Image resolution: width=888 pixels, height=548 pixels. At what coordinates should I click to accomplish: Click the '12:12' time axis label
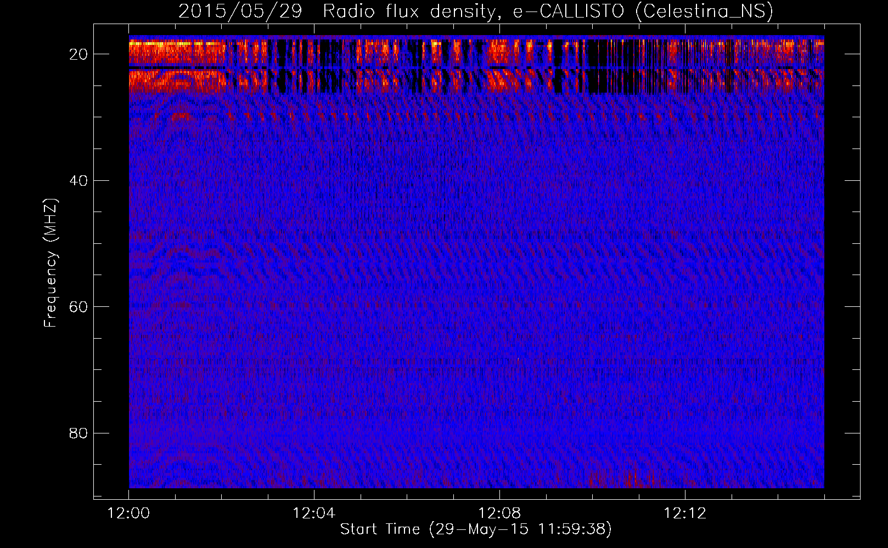pyautogui.click(x=685, y=513)
